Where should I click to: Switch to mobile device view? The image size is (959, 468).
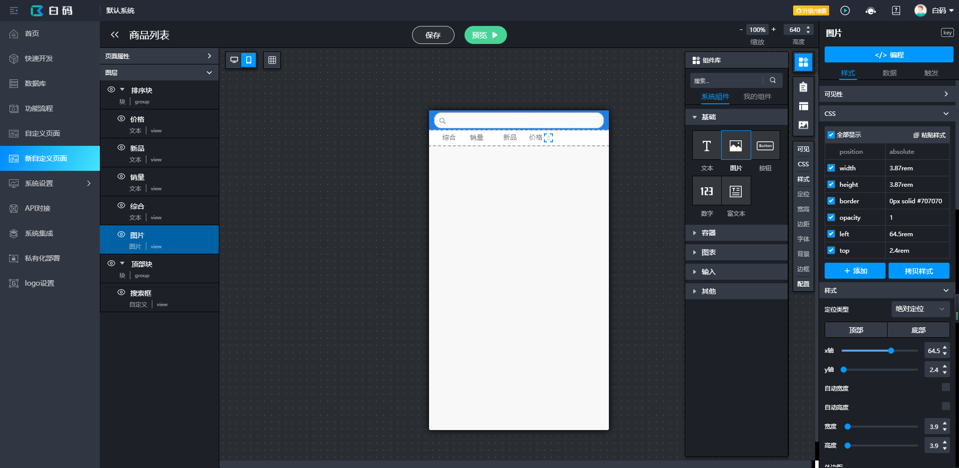click(x=248, y=60)
